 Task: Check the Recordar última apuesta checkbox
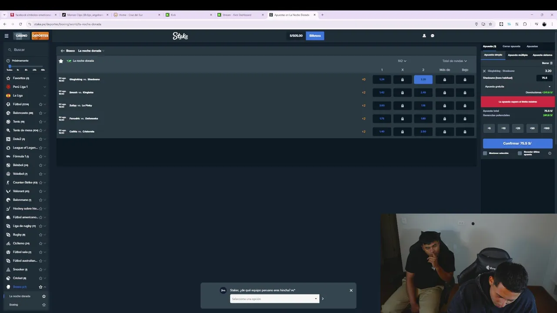[x=520, y=153]
